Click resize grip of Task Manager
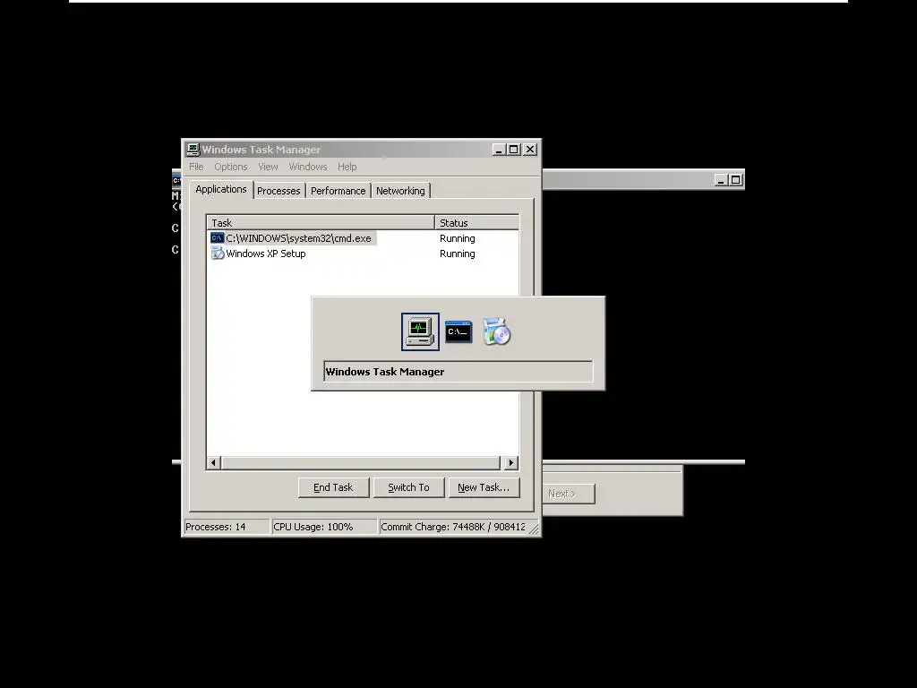 coord(534,529)
